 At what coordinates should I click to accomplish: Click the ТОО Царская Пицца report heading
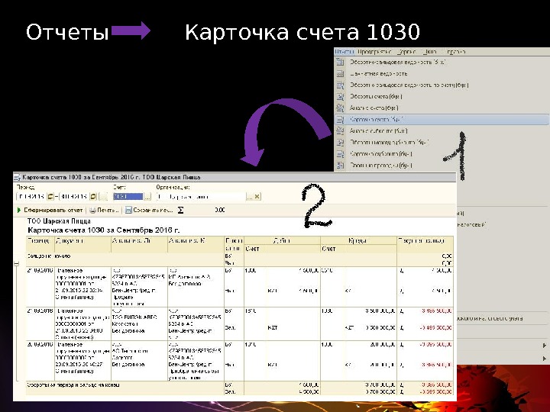59,221
